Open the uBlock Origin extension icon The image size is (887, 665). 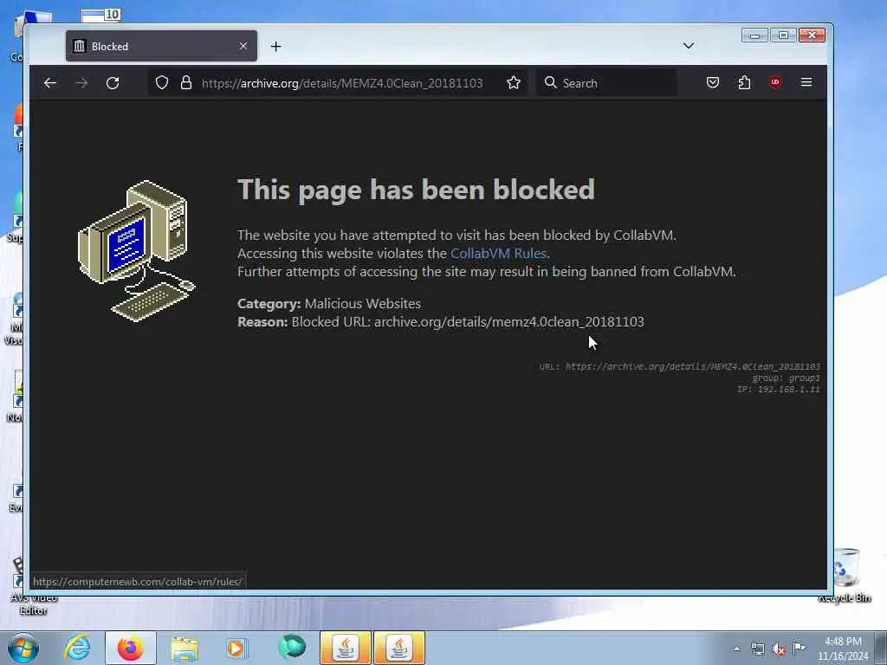point(775,83)
